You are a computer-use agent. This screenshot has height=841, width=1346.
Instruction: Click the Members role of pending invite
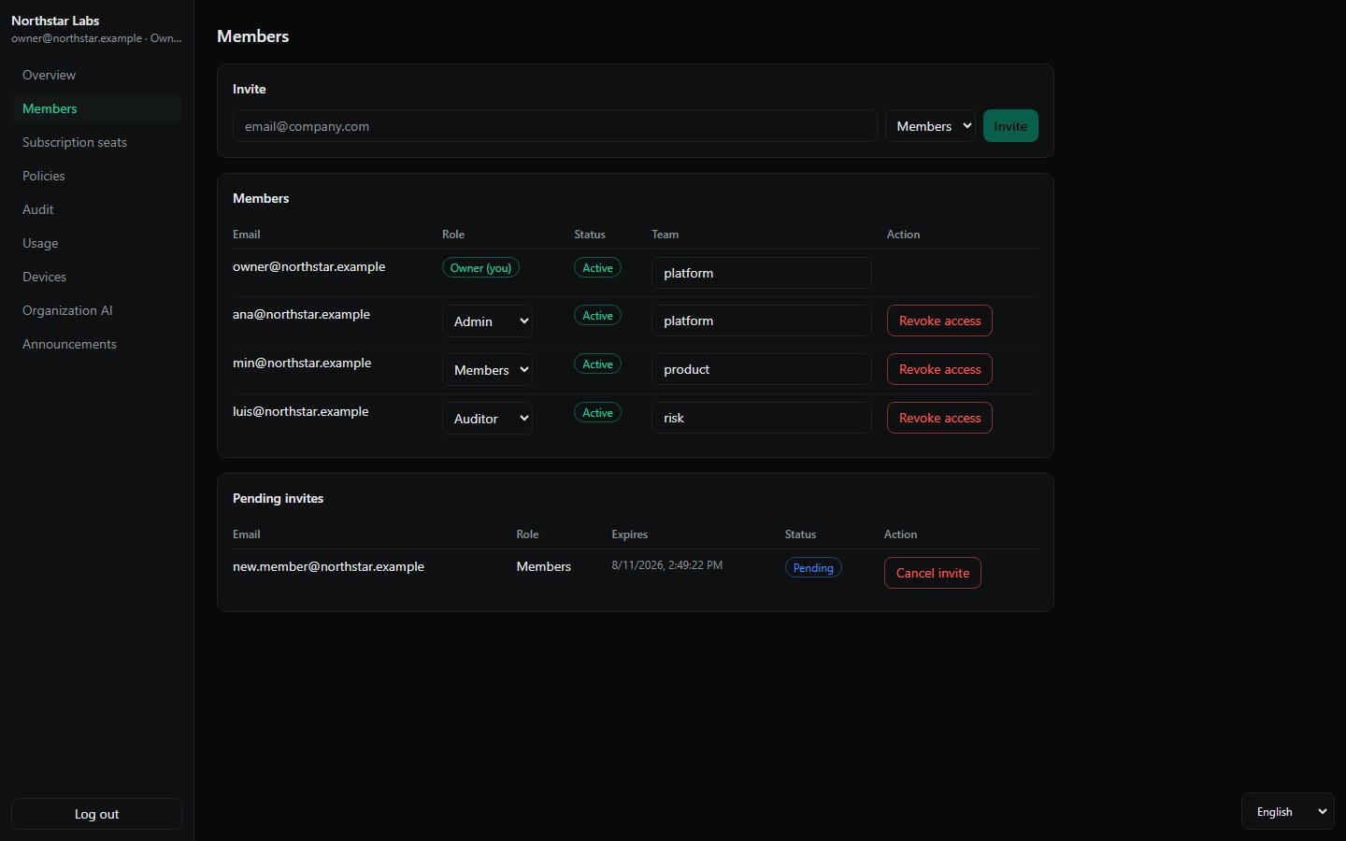point(544,566)
